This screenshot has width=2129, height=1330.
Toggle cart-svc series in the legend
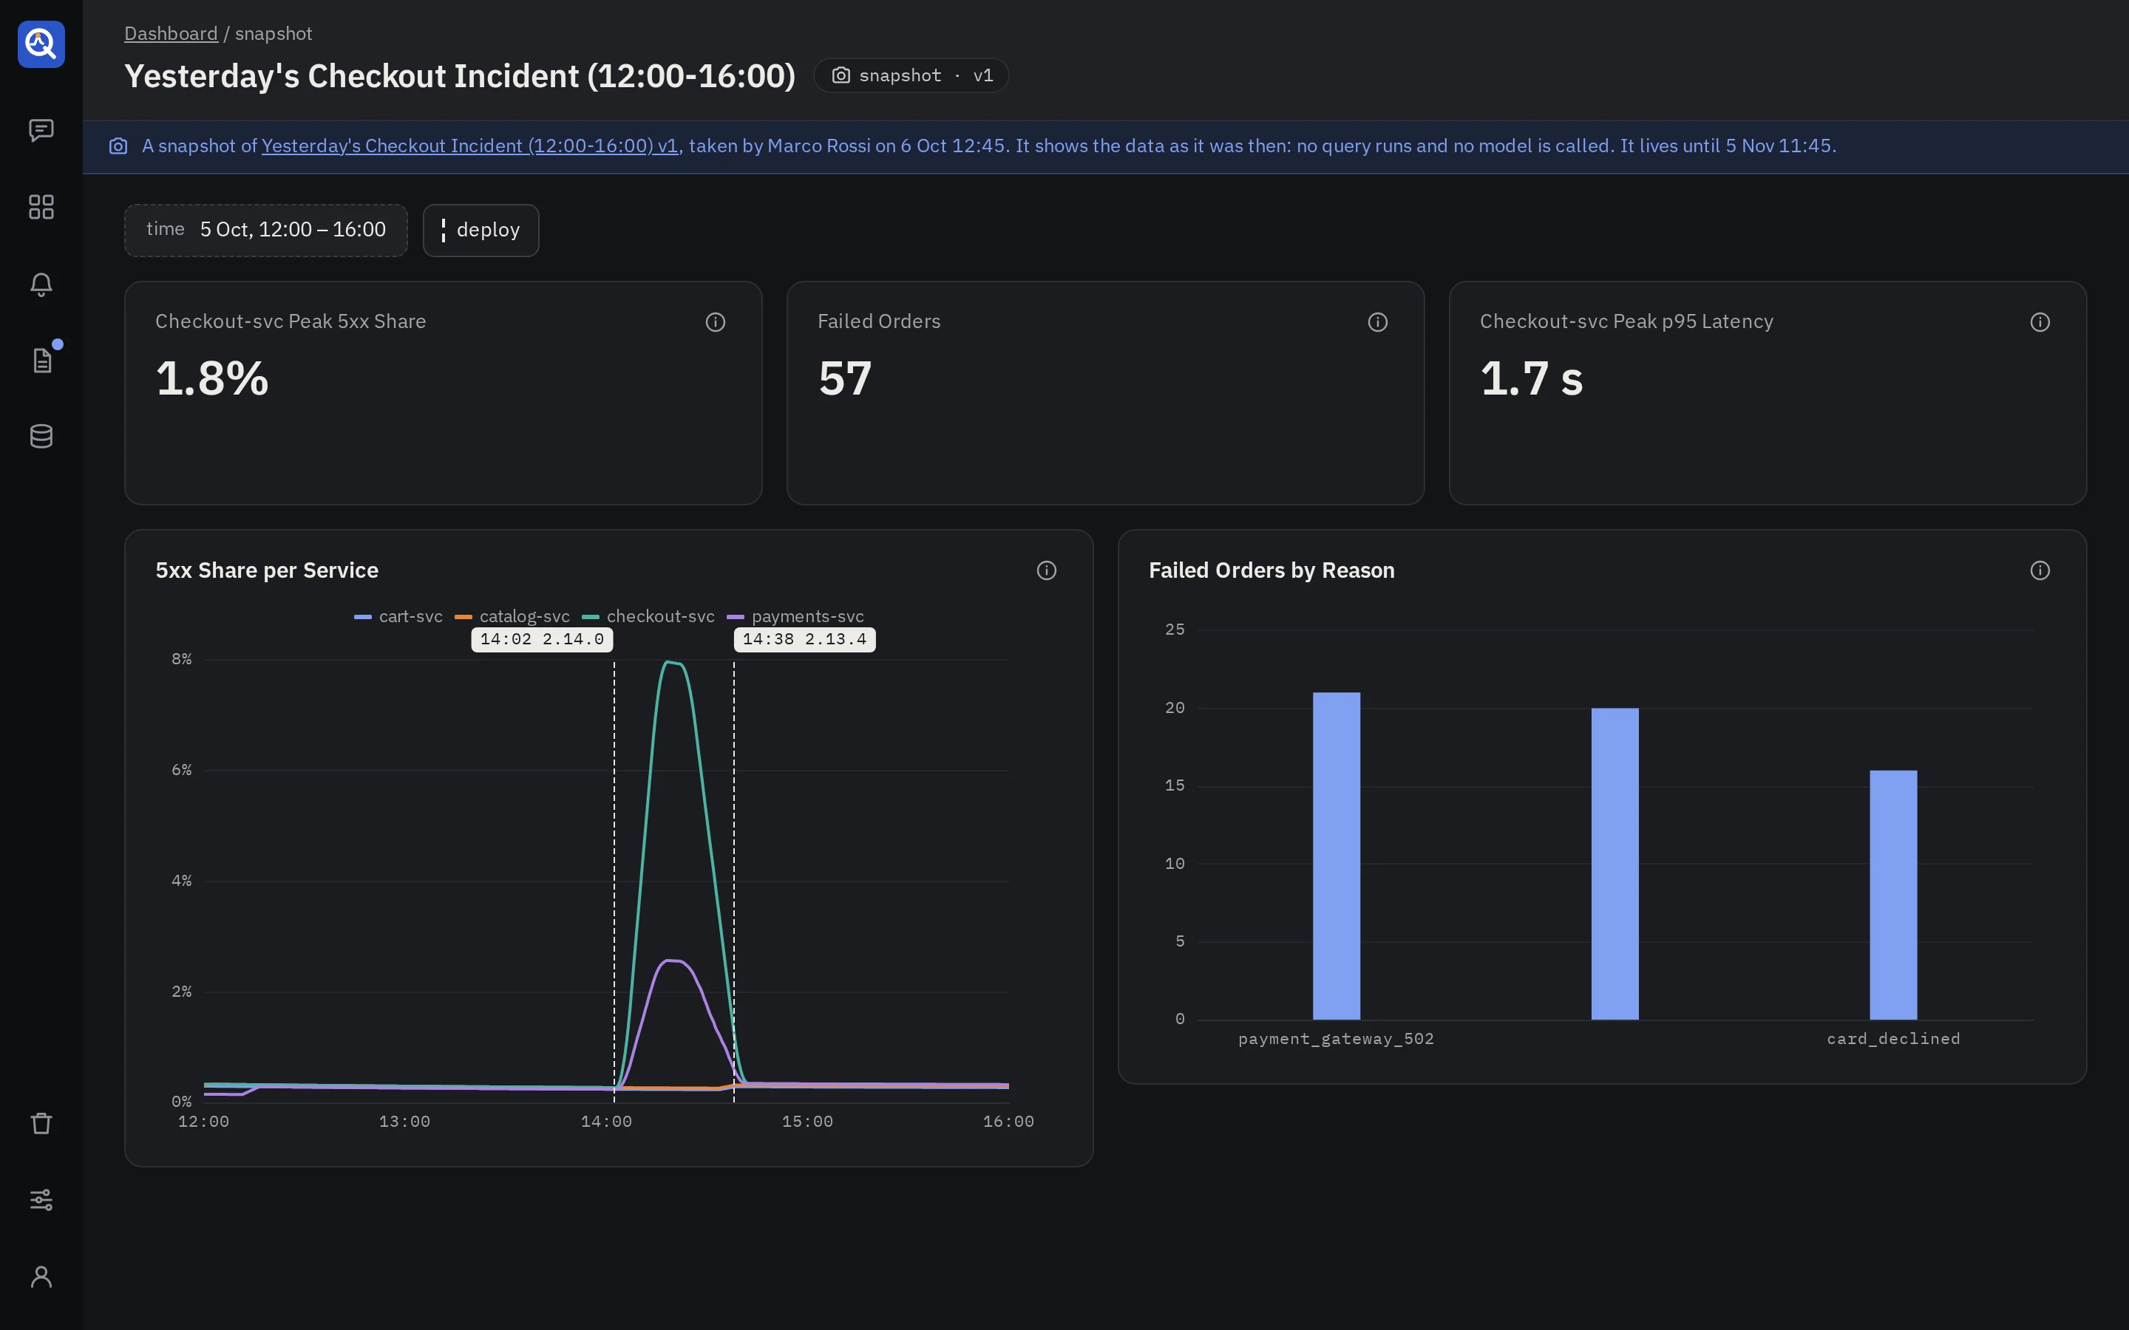click(x=398, y=617)
